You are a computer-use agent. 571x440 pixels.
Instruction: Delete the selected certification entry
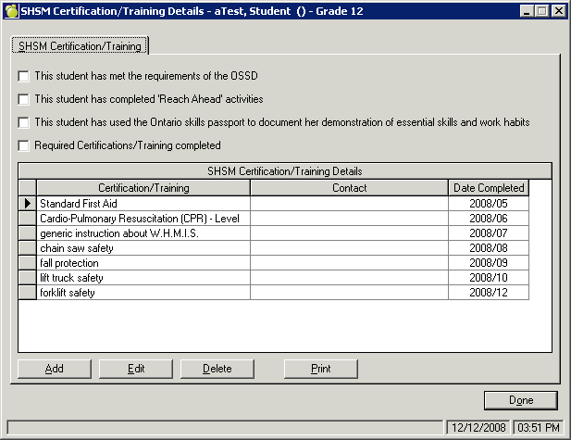(217, 369)
